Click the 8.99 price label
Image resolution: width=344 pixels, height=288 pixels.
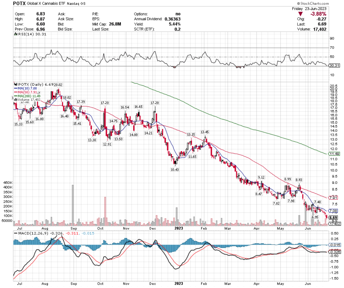point(288,179)
